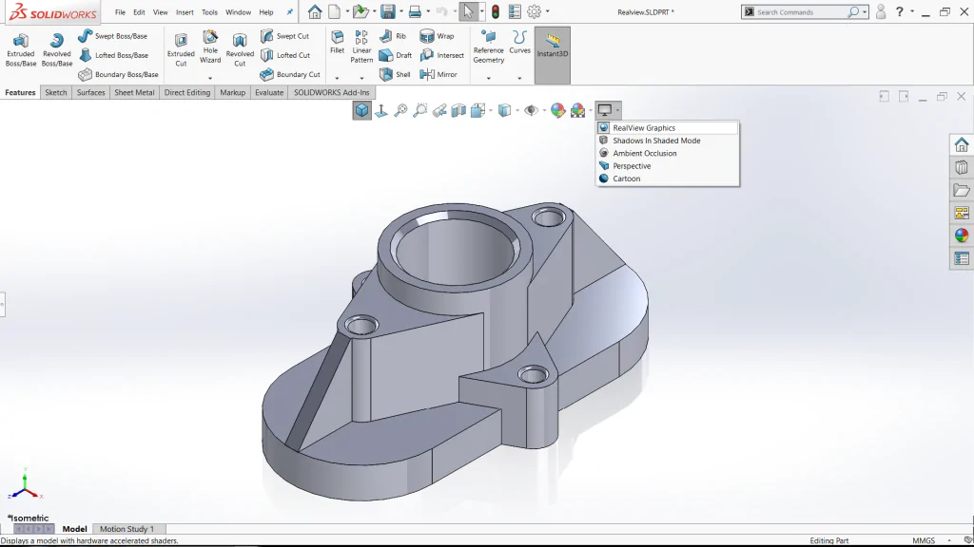
Task: Activate the Revolved Cut tool
Action: tap(240, 49)
